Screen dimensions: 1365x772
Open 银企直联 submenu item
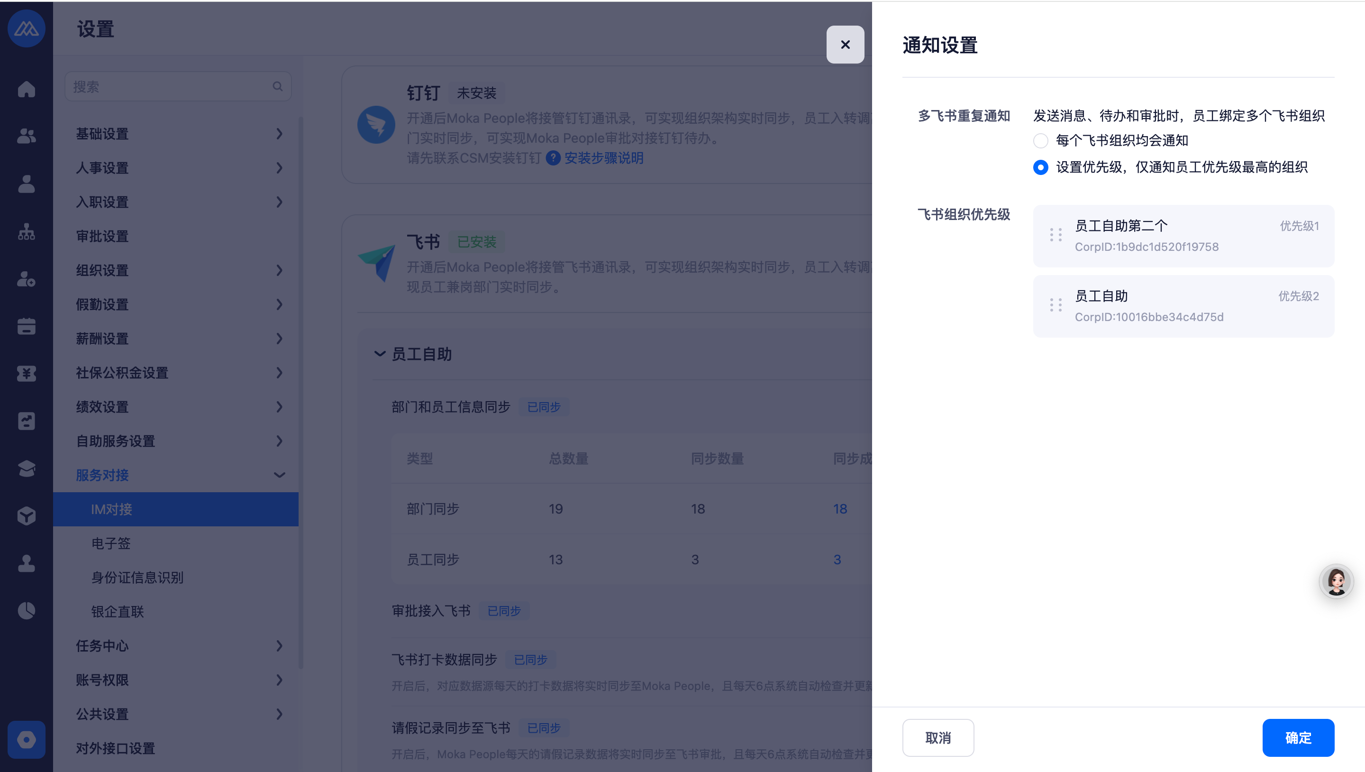tap(117, 611)
